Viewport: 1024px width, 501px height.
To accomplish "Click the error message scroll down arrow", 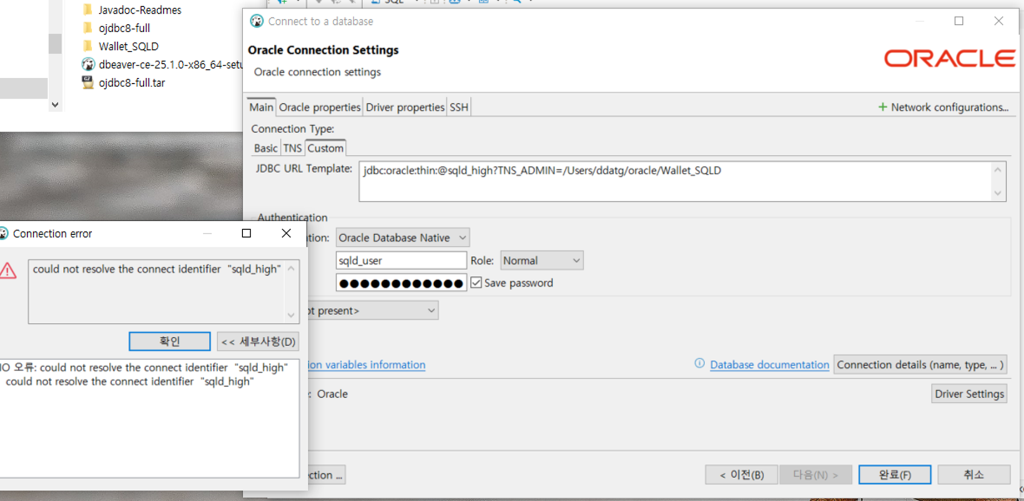I will [x=291, y=315].
